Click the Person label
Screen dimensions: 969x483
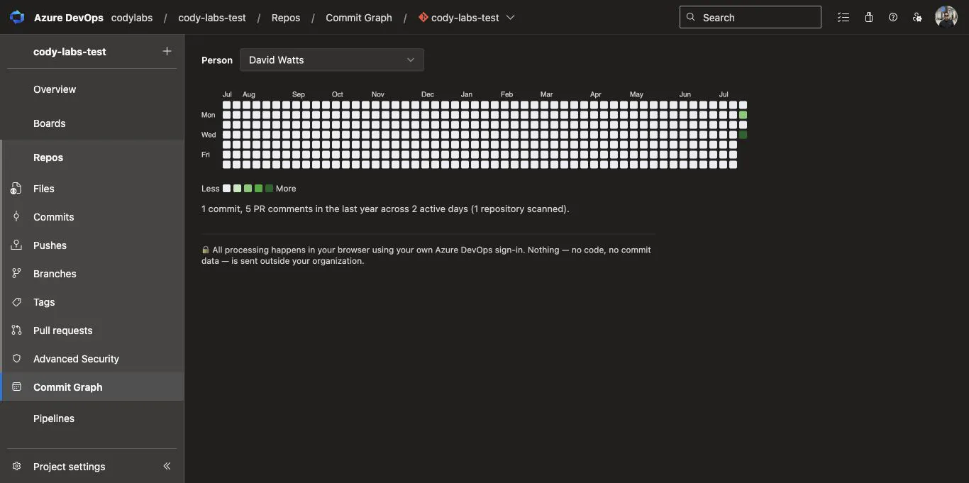pyautogui.click(x=217, y=60)
